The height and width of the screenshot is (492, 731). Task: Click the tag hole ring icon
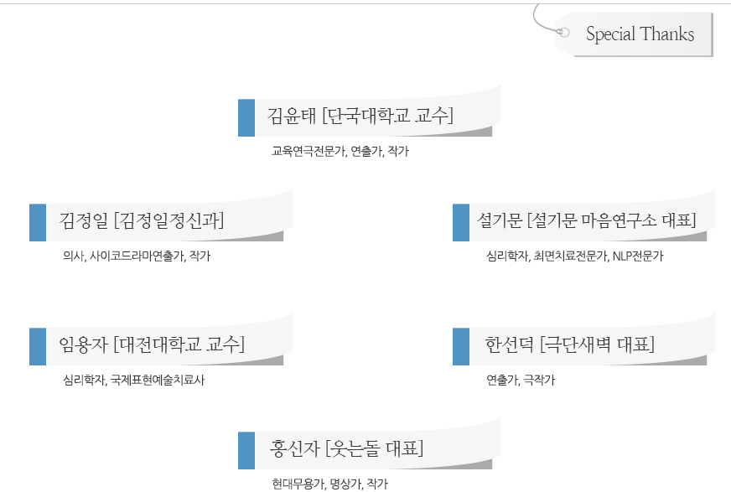click(x=563, y=32)
